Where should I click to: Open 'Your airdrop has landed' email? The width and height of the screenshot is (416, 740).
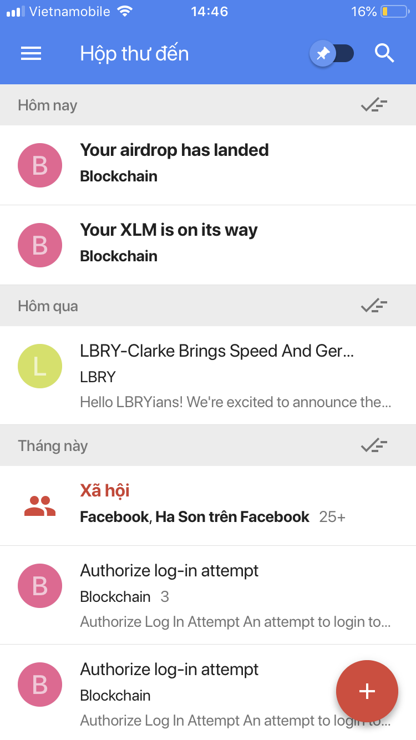(222, 164)
